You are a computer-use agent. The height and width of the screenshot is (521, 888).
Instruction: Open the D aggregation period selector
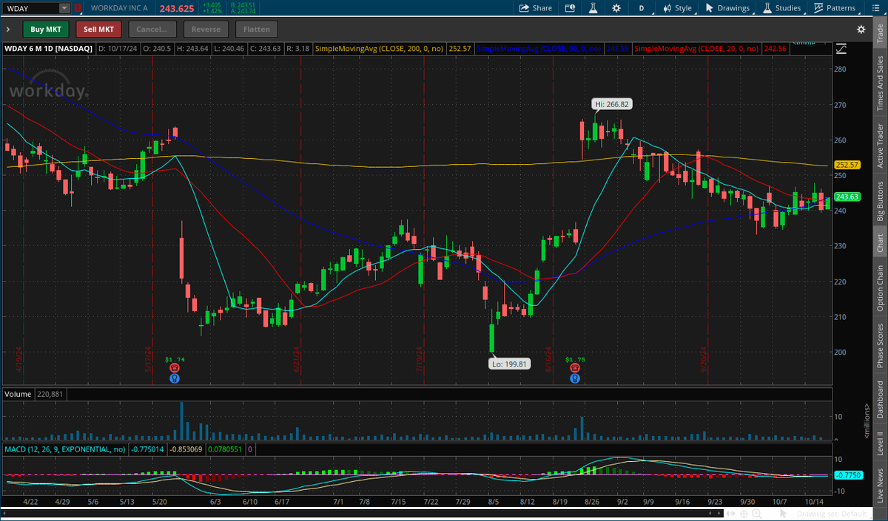tap(641, 8)
